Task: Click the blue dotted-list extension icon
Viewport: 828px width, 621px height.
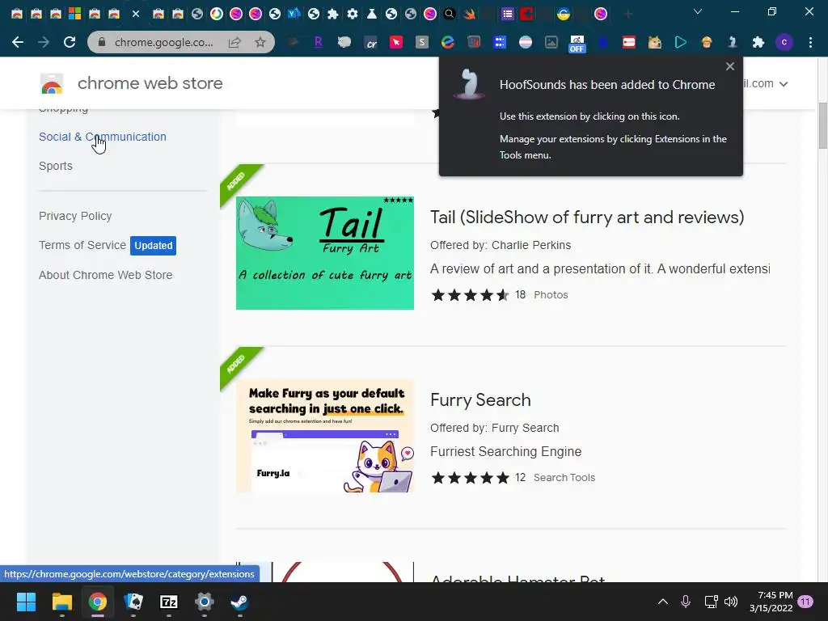Action: [x=500, y=42]
